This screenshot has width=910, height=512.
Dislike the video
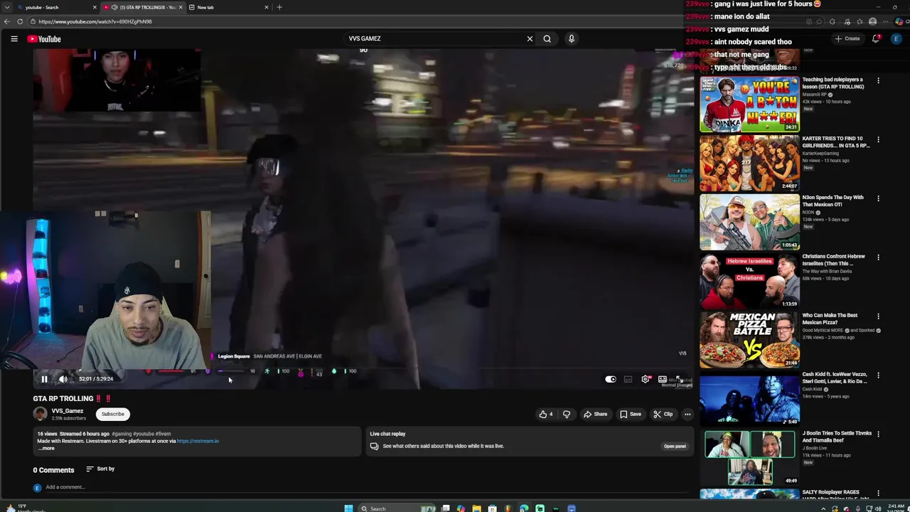[567, 414]
